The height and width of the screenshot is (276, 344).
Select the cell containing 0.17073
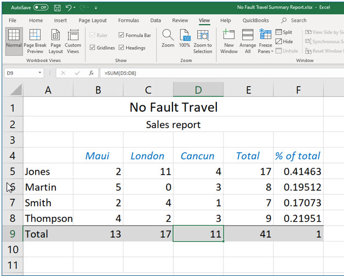[x=299, y=203]
